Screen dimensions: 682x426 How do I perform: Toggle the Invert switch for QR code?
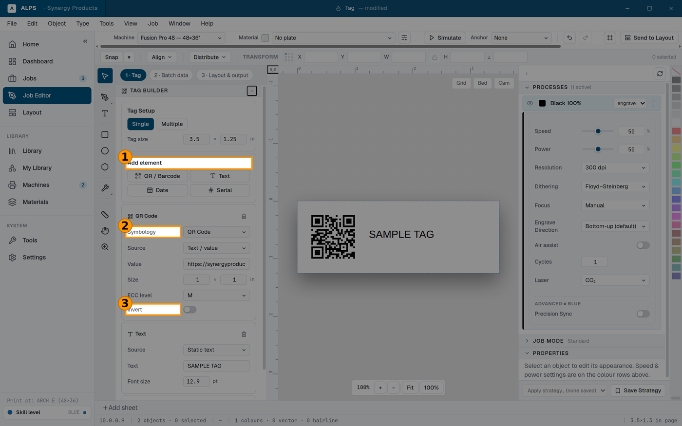[x=190, y=310]
